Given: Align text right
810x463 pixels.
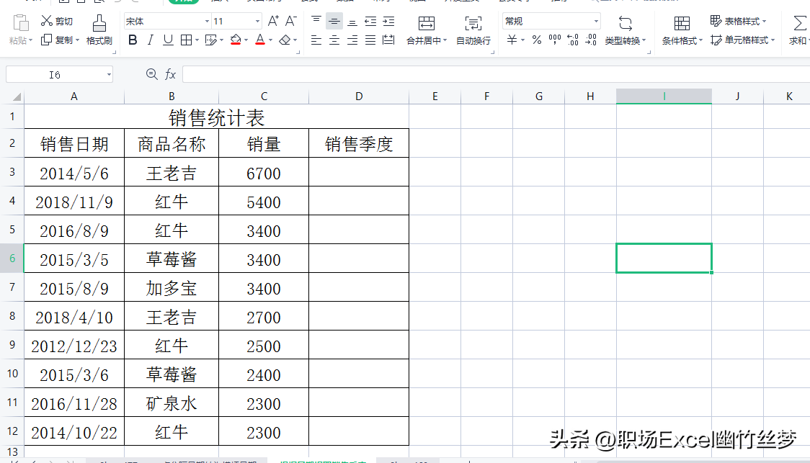Looking at the screenshot, I should [352, 40].
